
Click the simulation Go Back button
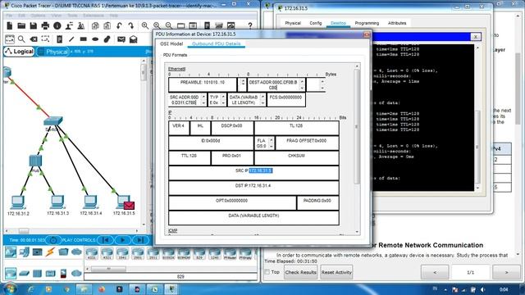[x=105, y=240]
